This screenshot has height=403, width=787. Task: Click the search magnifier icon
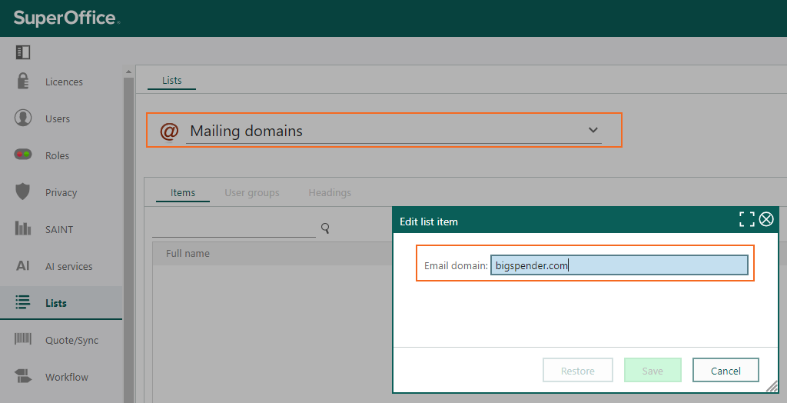point(325,228)
